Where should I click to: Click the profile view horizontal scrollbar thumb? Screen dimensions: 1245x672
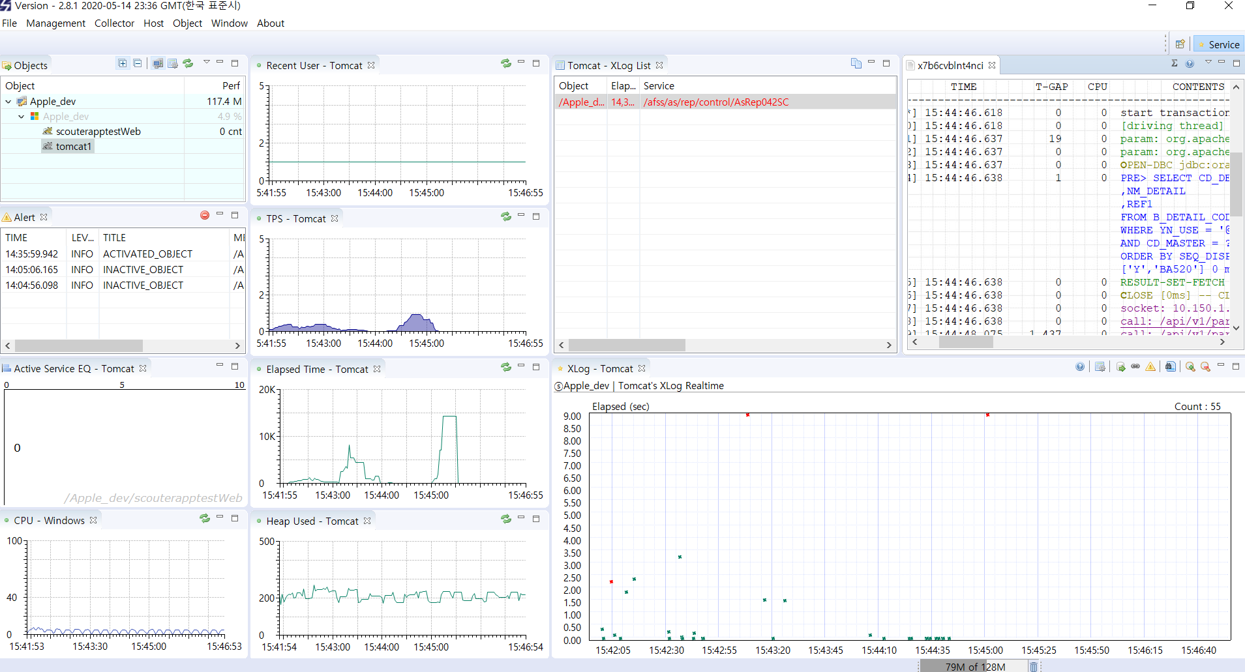[966, 343]
